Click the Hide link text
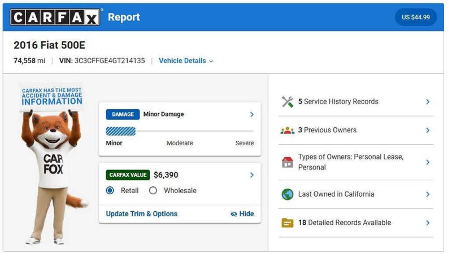The height and width of the screenshot is (254, 452). [x=246, y=214]
